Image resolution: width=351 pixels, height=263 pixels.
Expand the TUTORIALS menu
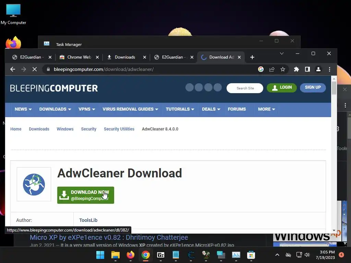click(180, 109)
